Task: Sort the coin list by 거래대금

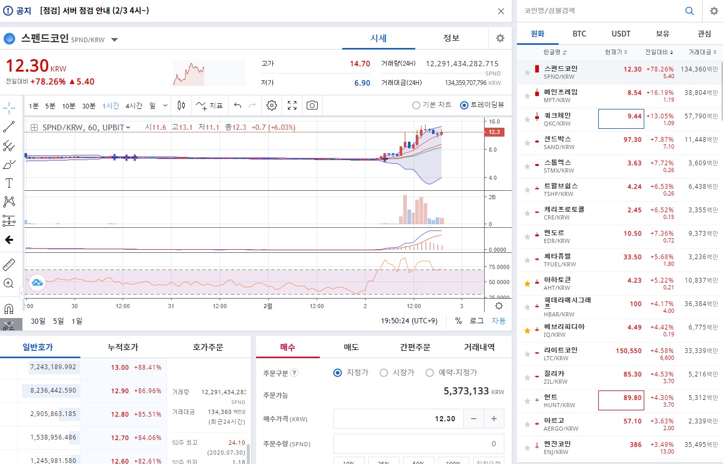Action: [x=702, y=52]
